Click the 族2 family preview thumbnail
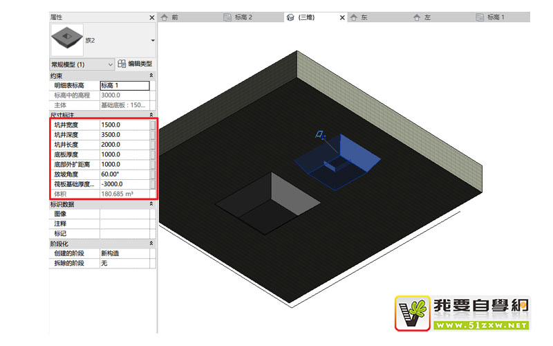The height and width of the screenshot is (346, 553). coord(67,40)
